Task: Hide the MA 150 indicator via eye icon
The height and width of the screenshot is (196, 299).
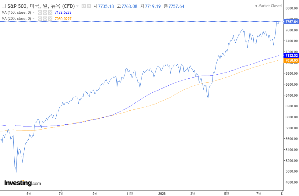Action: point(40,12)
